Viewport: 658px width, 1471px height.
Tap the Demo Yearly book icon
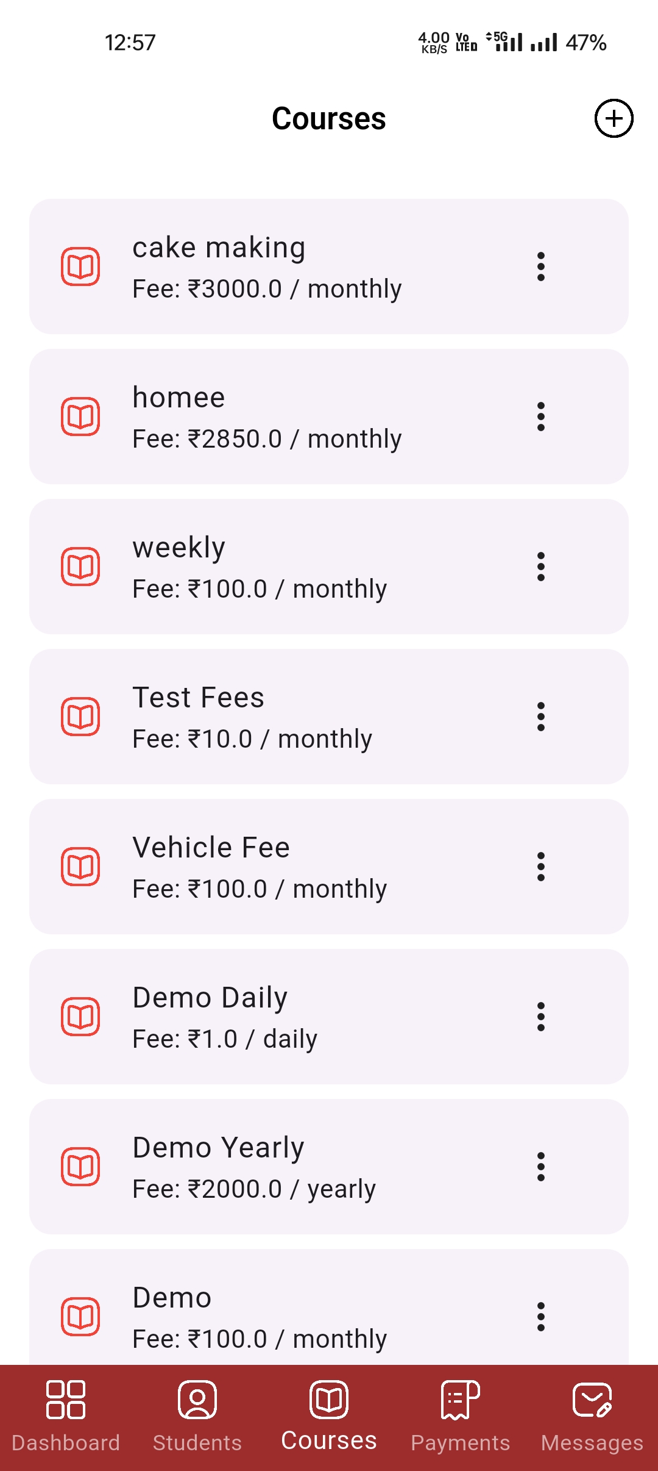(80, 1167)
